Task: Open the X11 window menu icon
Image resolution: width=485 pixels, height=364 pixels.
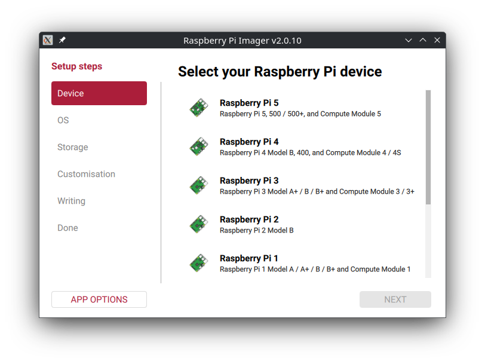Action: pos(48,40)
